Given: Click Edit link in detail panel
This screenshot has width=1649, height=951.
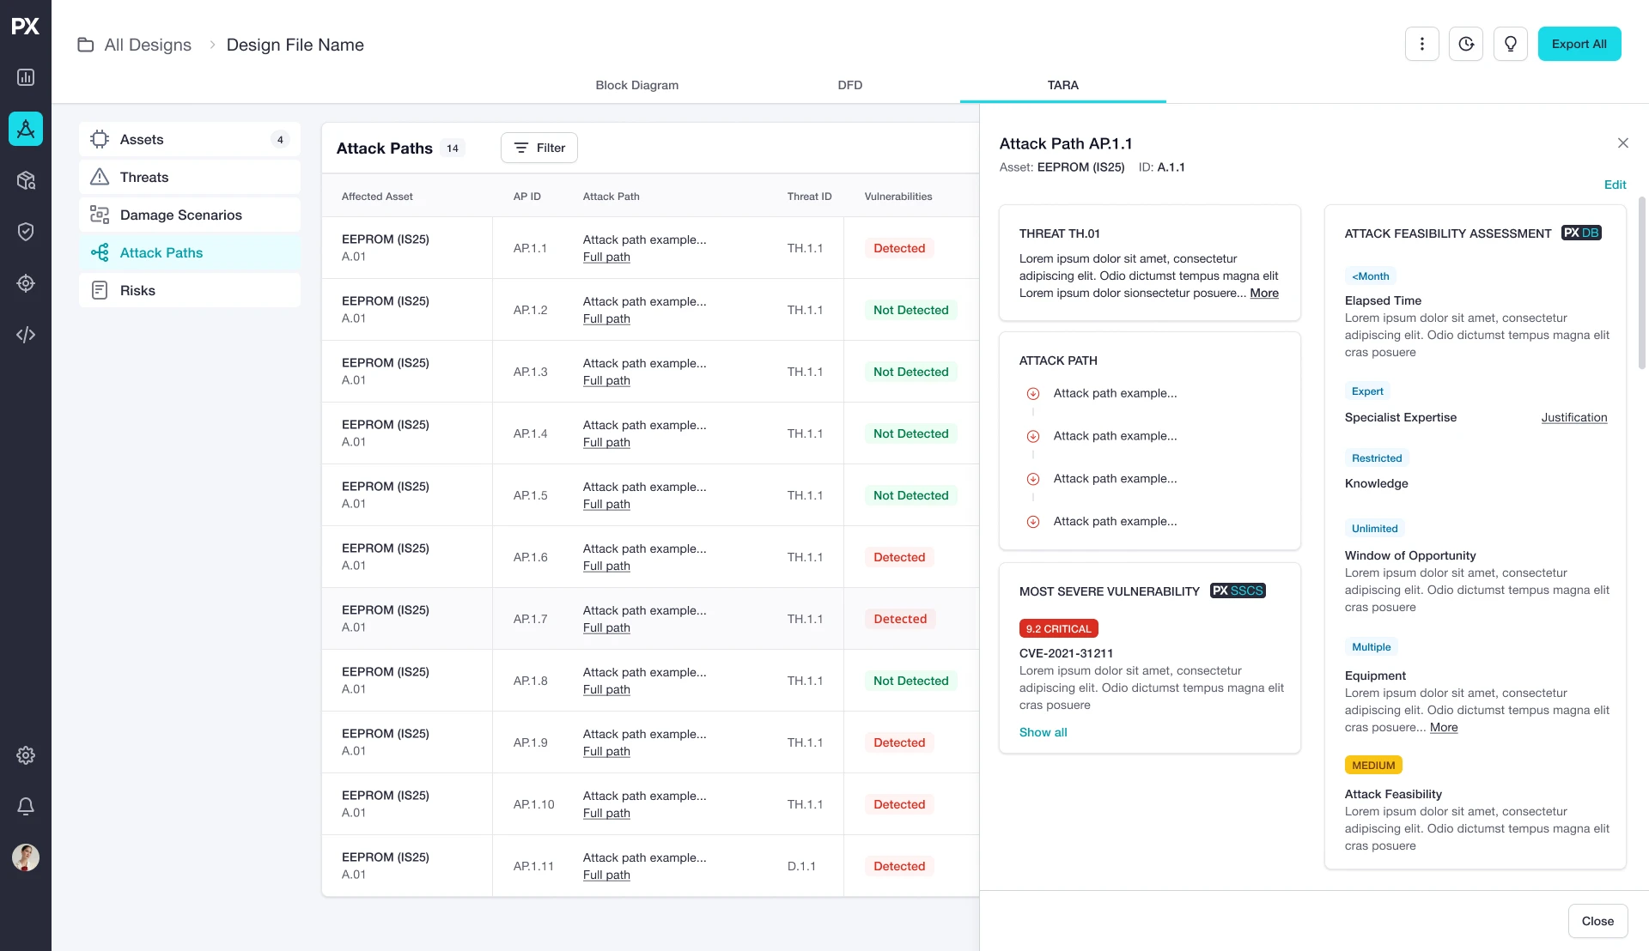Looking at the screenshot, I should 1615,185.
